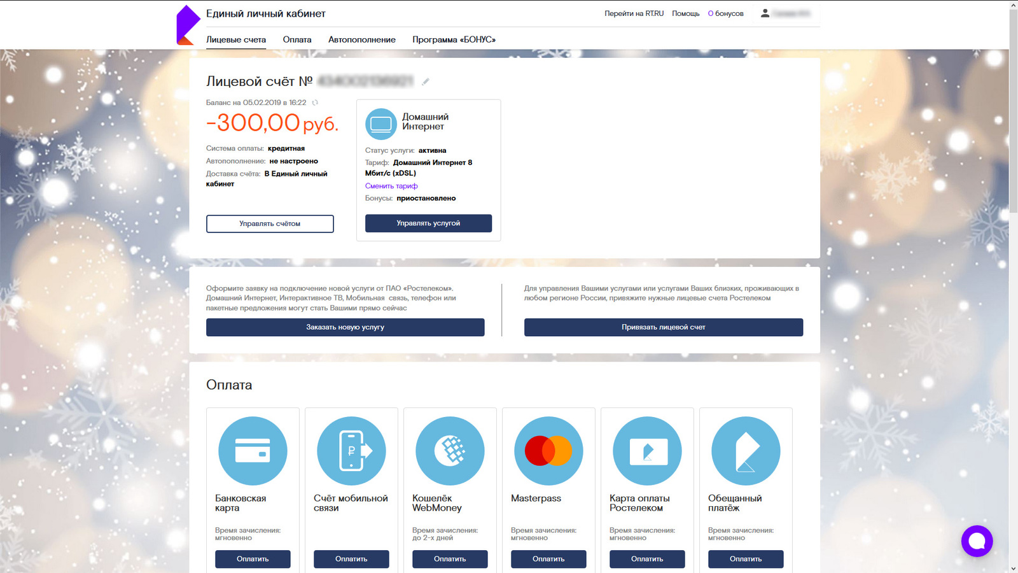The height and width of the screenshot is (573, 1018).
Task: Click the -300,00 руб. balance amount
Action: tap(272, 122)
